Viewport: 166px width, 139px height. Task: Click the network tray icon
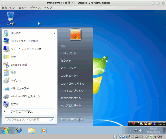click(x=136, y=130)
